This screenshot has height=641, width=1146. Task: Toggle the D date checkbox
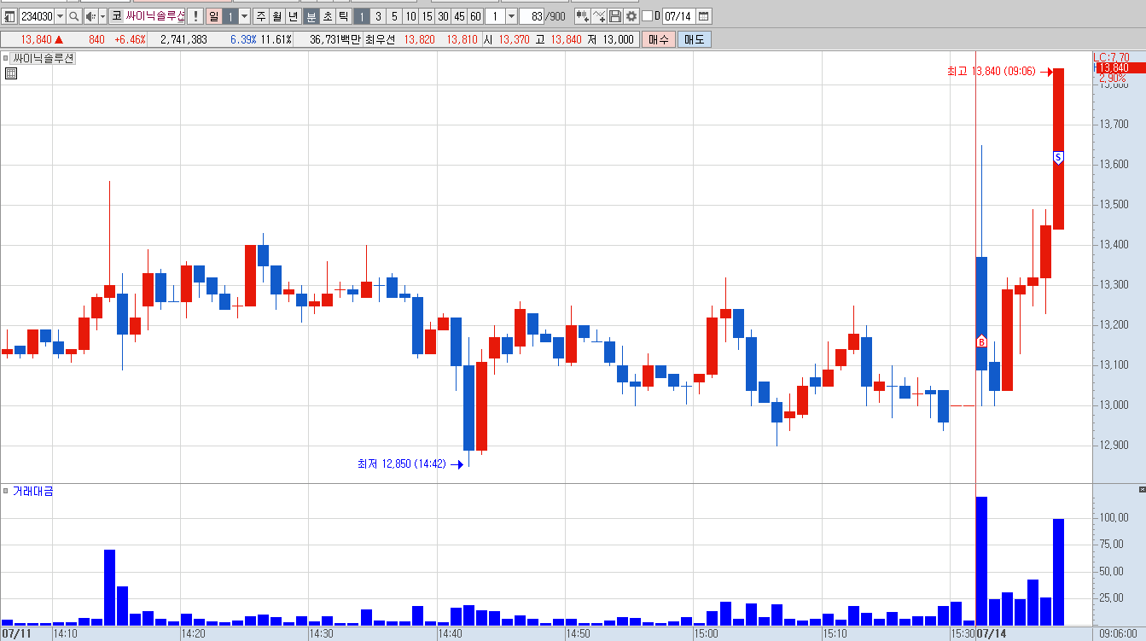(x=648, y=16)
